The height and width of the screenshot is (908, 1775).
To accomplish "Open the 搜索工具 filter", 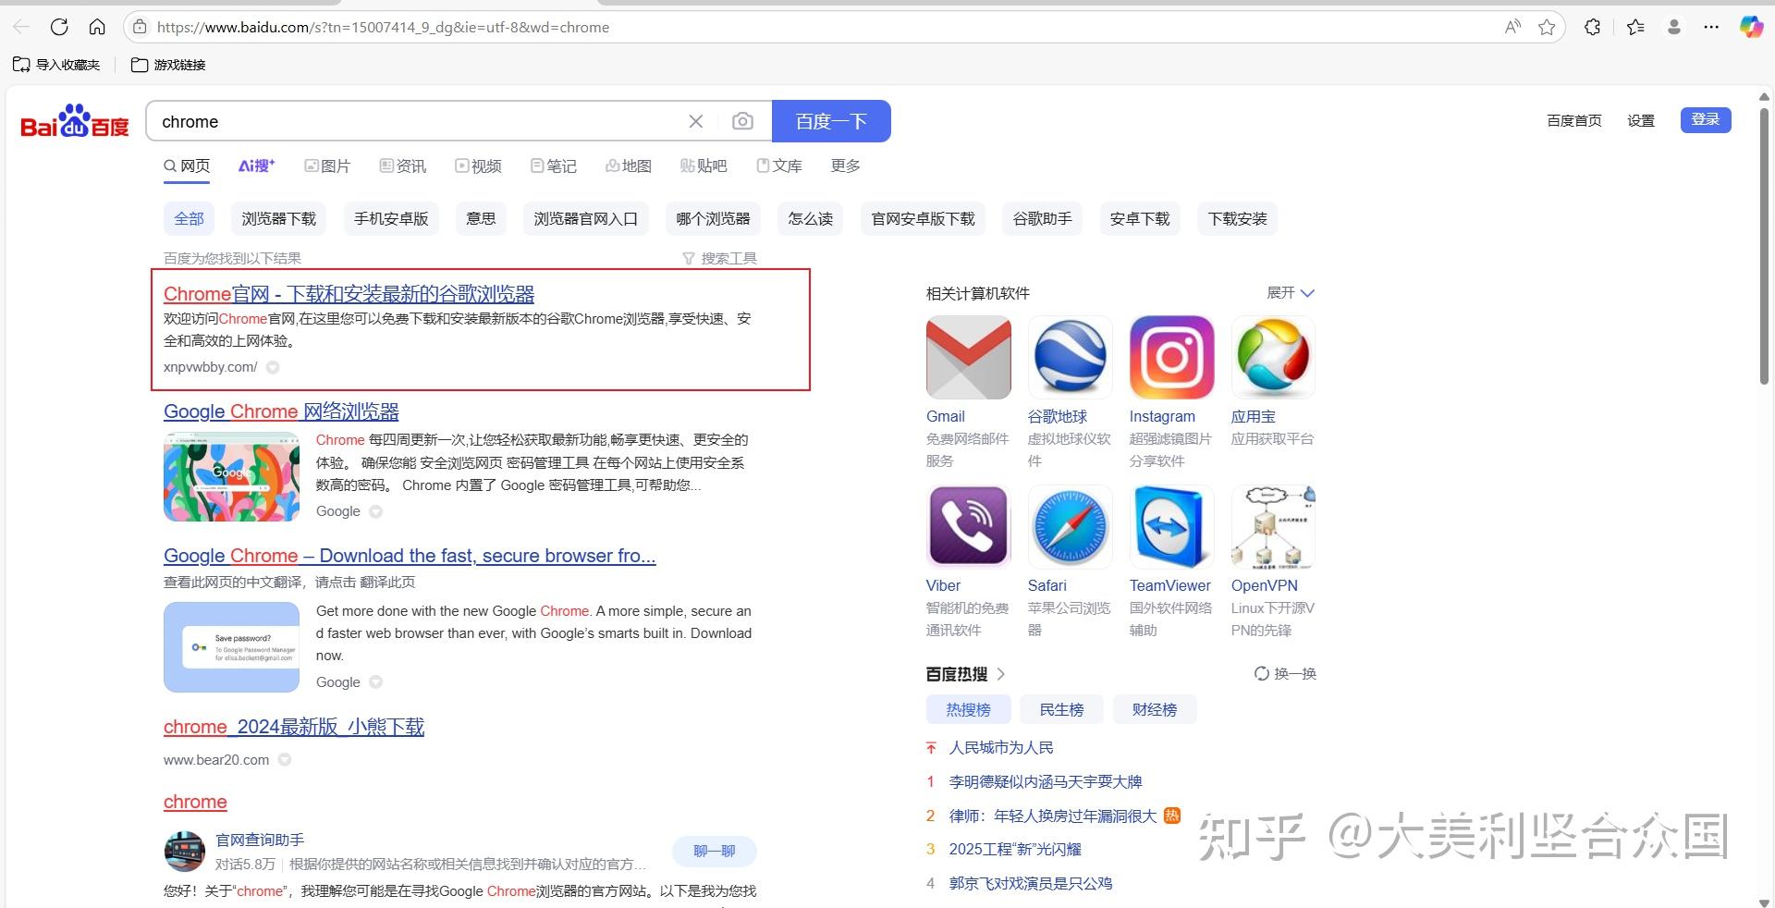I will (x=719, y=258).
